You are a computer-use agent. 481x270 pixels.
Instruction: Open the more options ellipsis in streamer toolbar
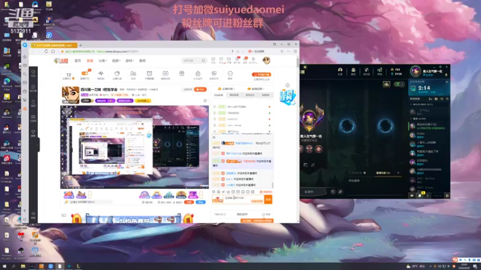[230, 73]
